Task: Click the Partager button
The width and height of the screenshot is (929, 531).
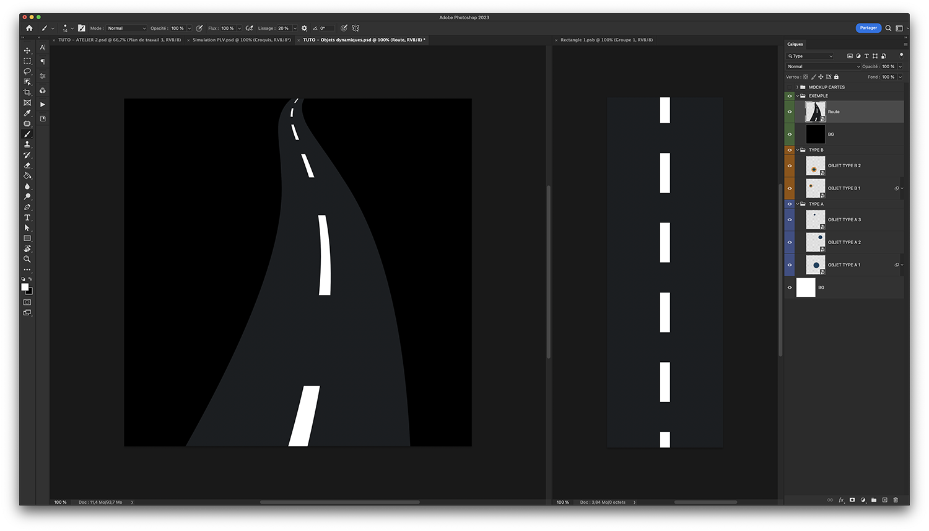Action: pyautogui.click(x=868, y=28)
